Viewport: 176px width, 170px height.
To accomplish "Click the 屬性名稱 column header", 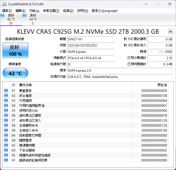I will pyautogui.click(x=25, y=85).
